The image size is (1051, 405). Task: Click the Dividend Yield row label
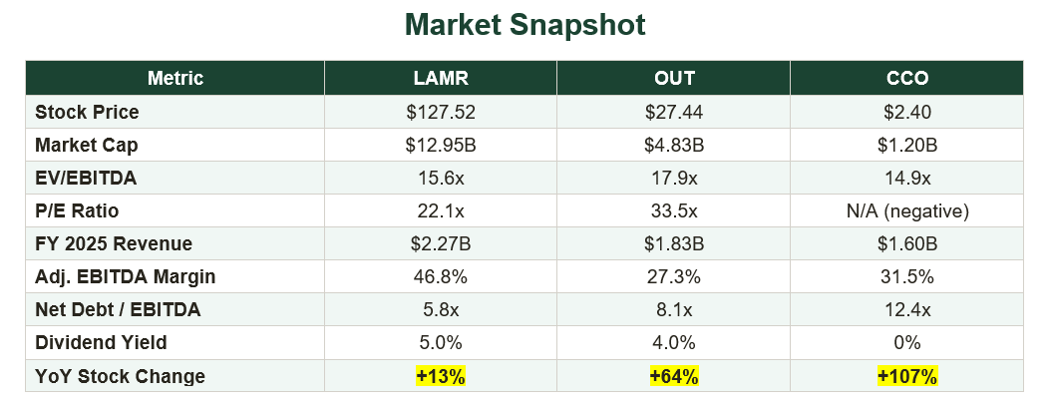(x=101, y=342)
